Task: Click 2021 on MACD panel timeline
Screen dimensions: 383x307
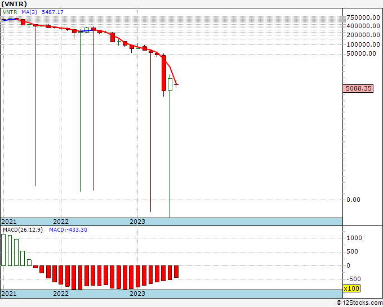Action: click(x=9, y=294)
